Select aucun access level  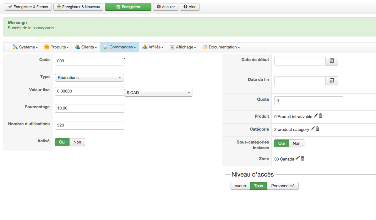(x=240, y=186)
